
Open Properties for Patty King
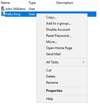pos(62,91)
